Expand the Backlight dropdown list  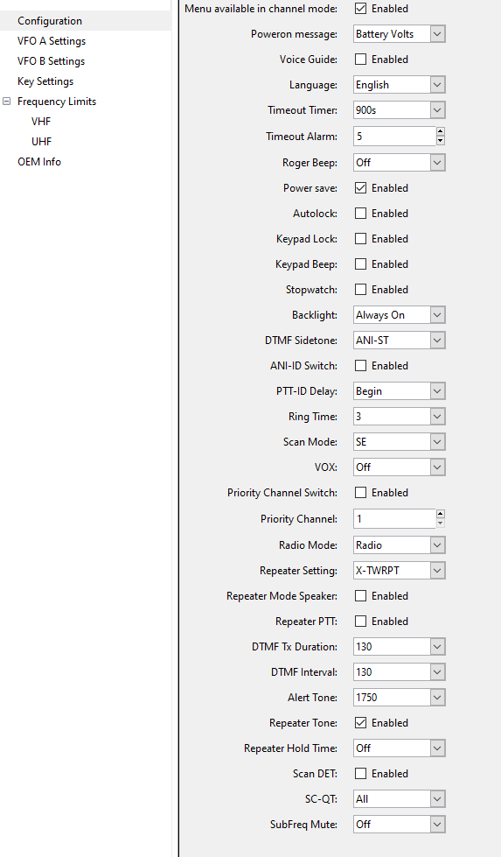tap(400, 315)
